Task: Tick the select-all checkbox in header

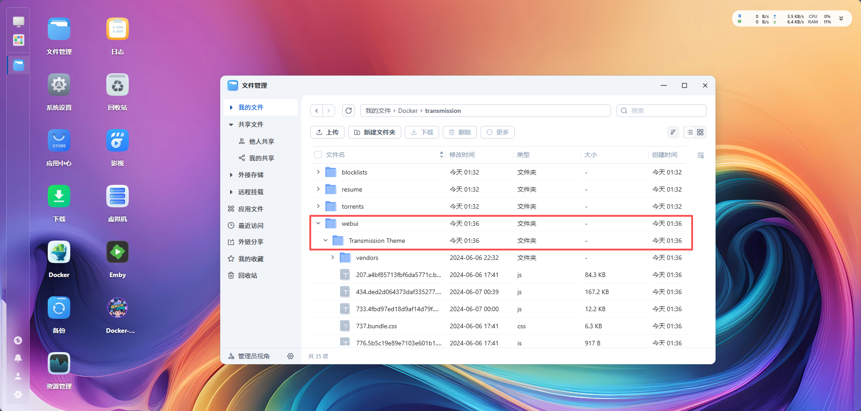Action: (318, 155)
